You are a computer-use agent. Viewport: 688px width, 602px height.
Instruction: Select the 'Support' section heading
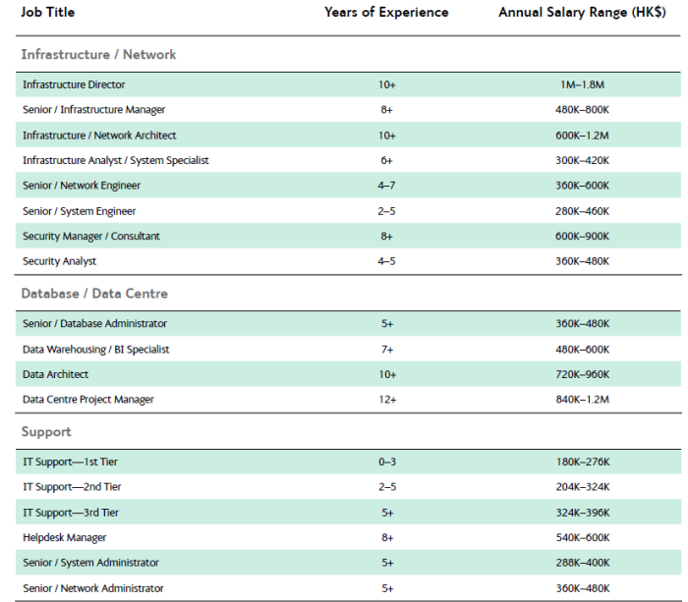(46, 432)
